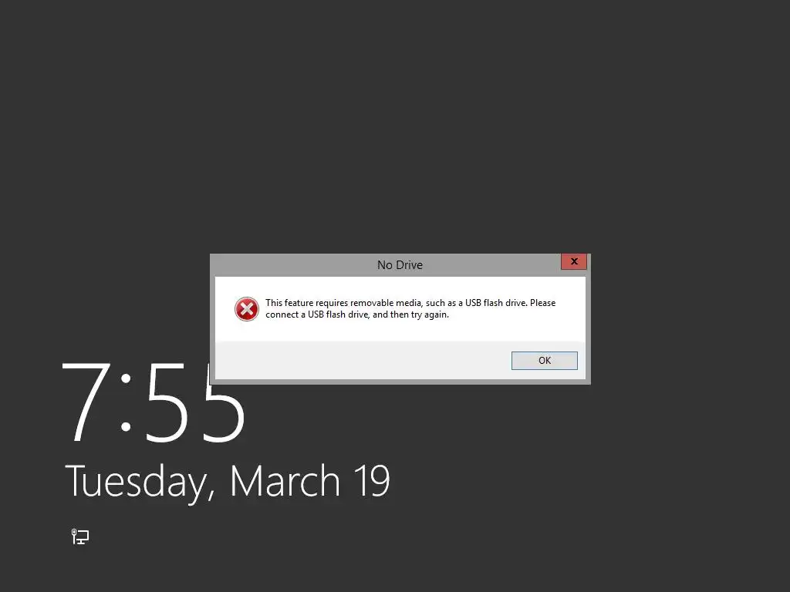Click the Tuesday, March 19 date text

(x=228, y=483)
